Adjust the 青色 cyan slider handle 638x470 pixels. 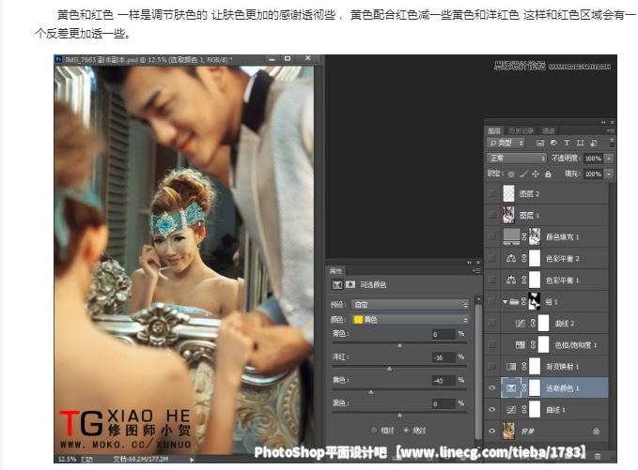click(x=399, y=345)
